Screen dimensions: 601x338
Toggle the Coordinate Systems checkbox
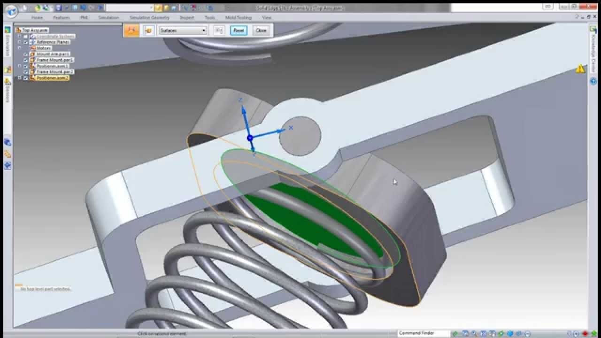26,36
